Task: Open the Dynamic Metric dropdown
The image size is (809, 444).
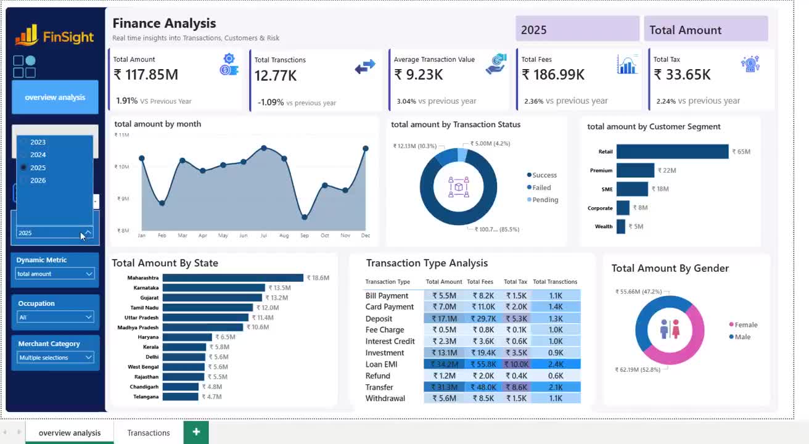Action: click(55, 274)
